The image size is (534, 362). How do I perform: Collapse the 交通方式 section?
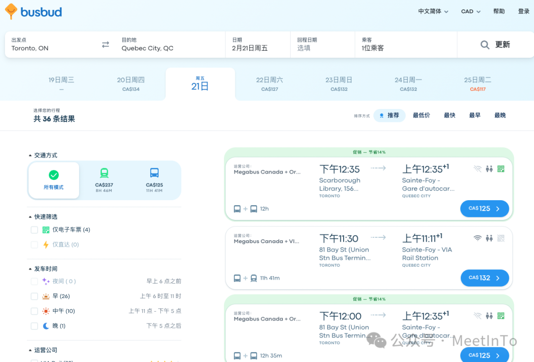pyautogui.click(x=43, y=155)
